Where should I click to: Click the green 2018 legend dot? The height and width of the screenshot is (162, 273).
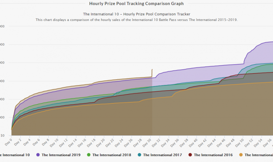(89, 155)
